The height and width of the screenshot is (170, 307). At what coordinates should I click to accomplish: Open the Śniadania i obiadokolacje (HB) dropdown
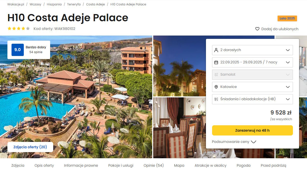tap(253, 99)
